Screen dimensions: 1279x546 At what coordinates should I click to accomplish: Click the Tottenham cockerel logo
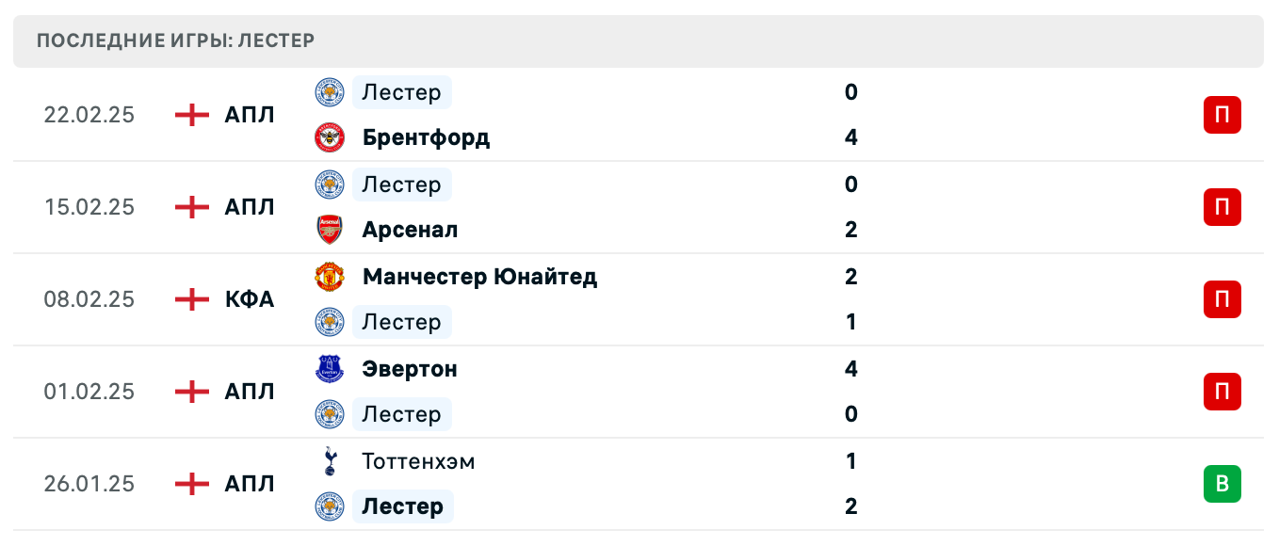tap(329, 461)
